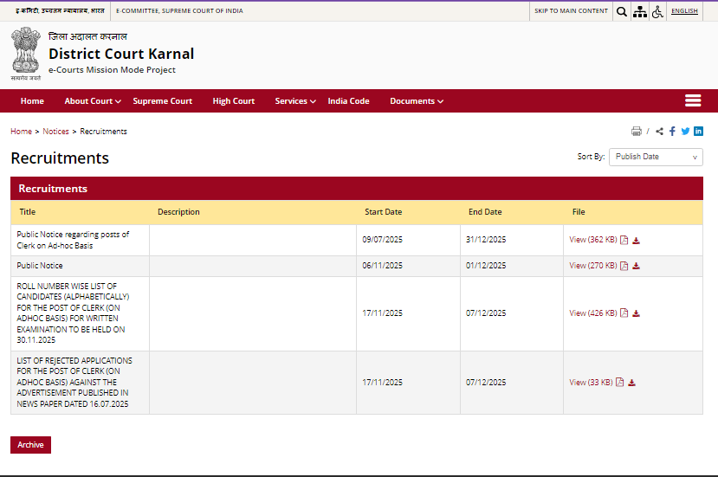Share on Twitter

(685, 132)
